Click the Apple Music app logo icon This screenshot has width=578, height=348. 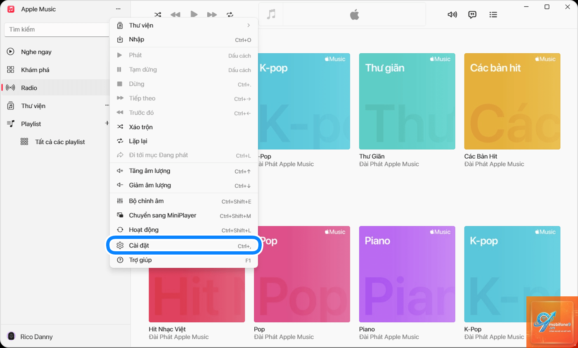point(11,9)
